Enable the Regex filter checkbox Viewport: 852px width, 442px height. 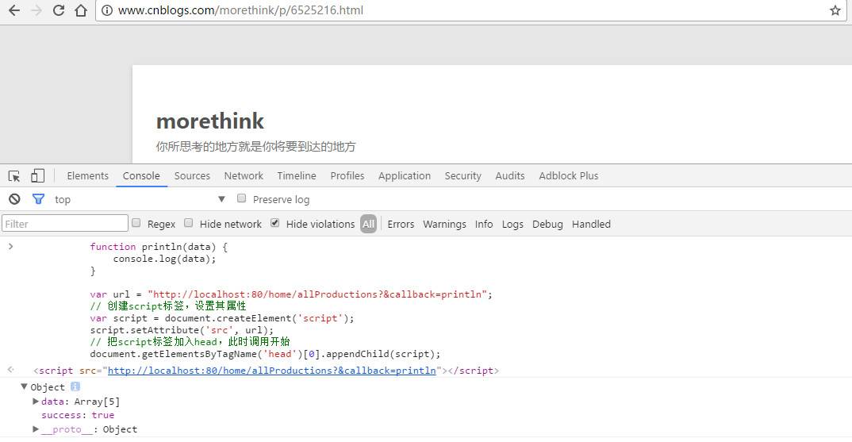point(136,223)
